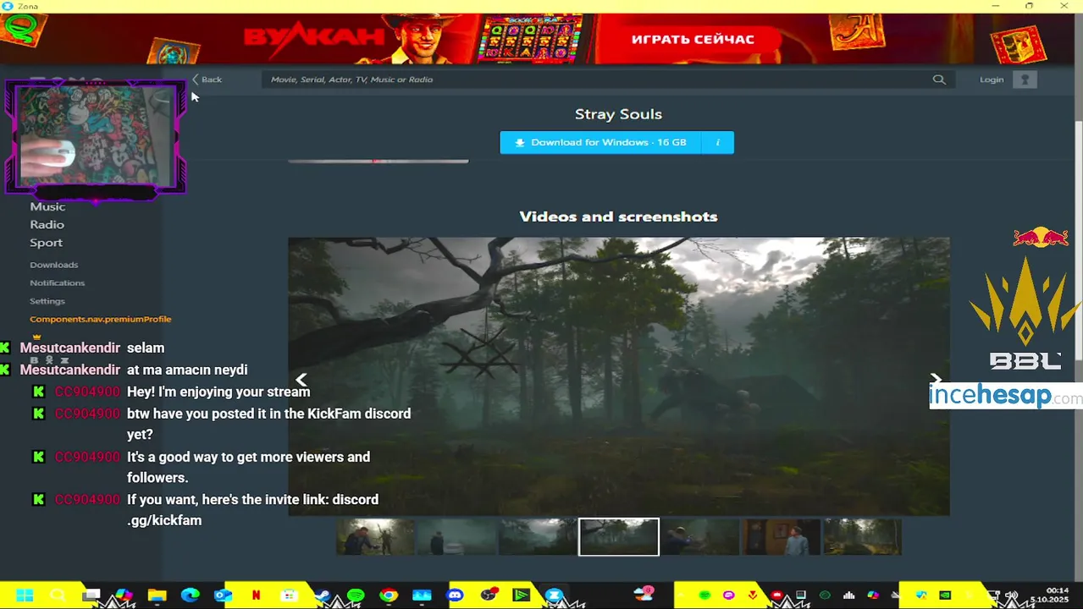Open Netflix from the taskbar
1083x609 pixels.
[256, 595]
